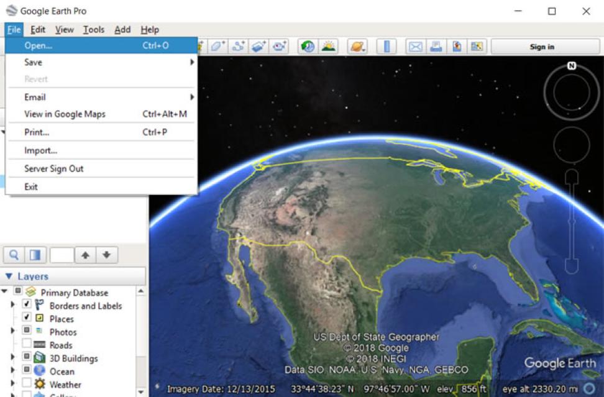Screen dimensions: 604x397
Task: Click the Weather sun layer icon
Action: [39, 384]
